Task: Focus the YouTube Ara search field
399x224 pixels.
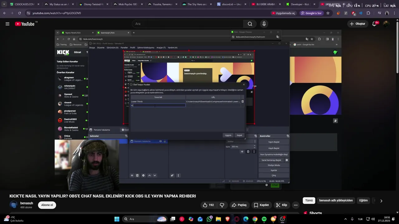Action: coord(188,24)
